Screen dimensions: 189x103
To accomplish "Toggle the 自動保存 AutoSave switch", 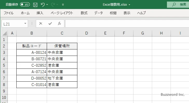I will pos(25,5).
